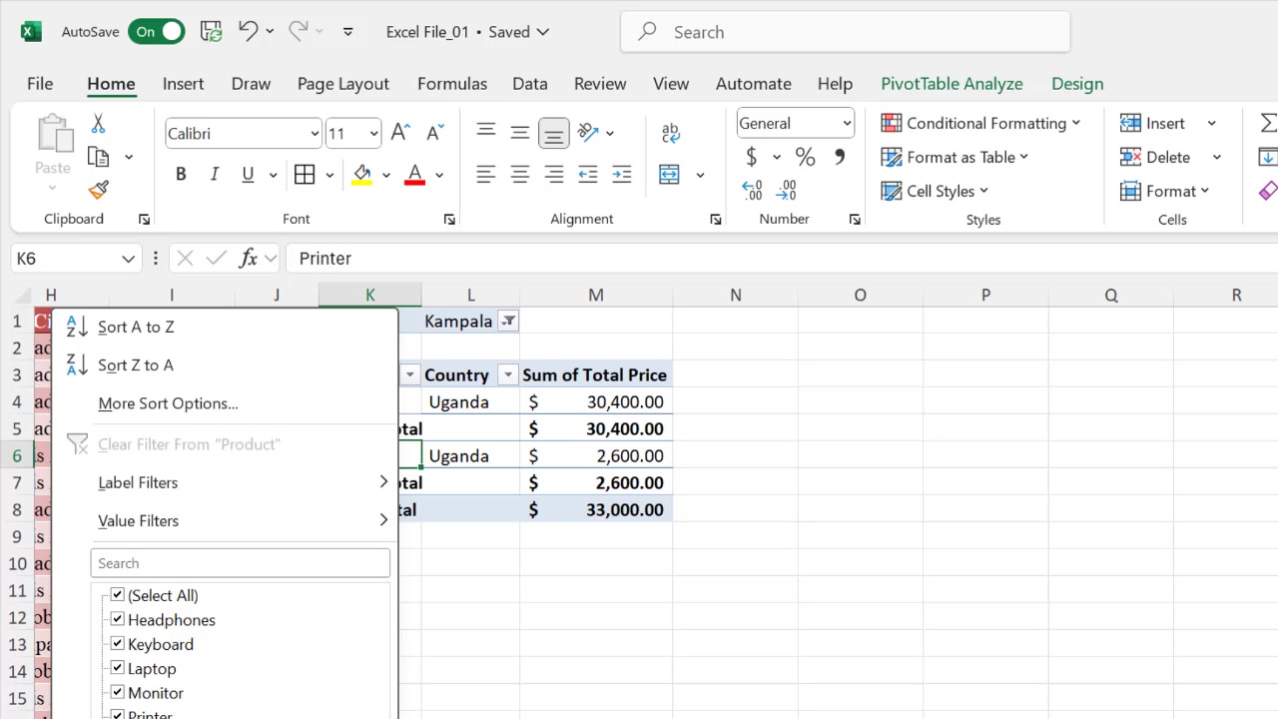The width and height of the screenshot is (1278, 719).
Task: Open the Calibri font name dropdown
Action: [315, 133]
